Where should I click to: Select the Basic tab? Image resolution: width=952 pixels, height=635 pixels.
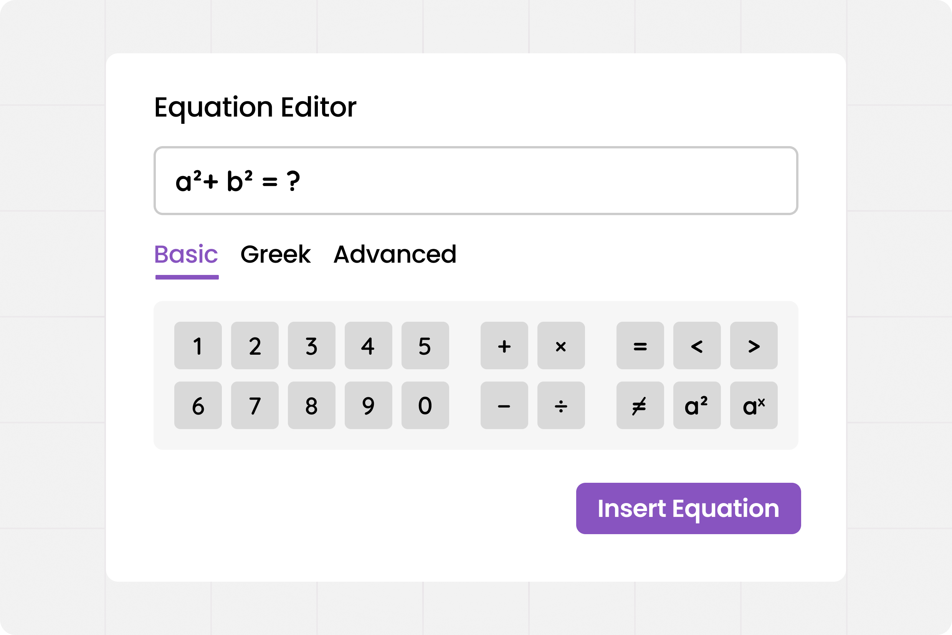[186, 254]
